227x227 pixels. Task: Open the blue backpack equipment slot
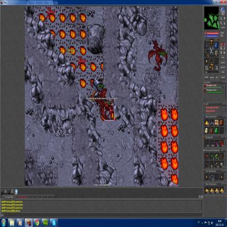coord(216,45)
